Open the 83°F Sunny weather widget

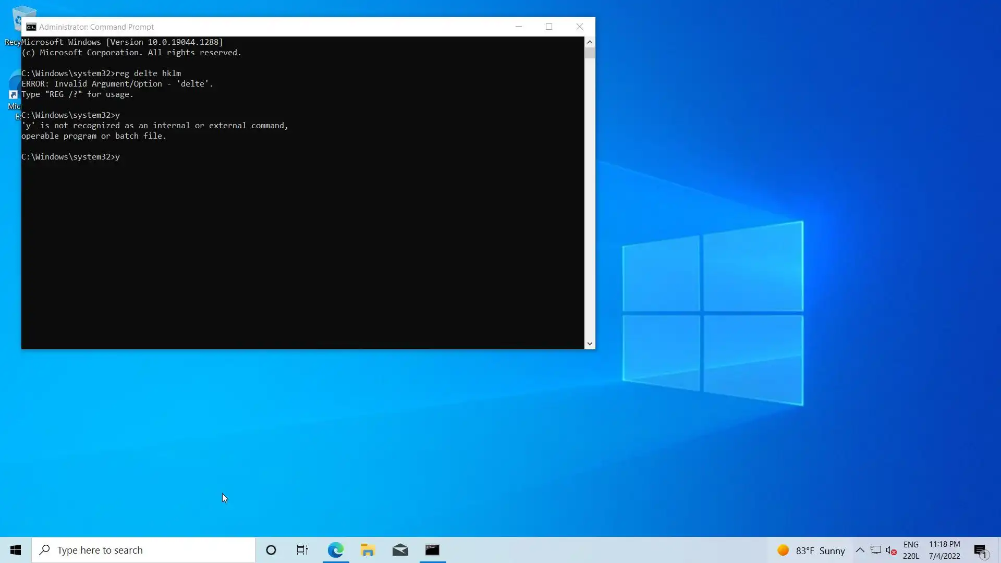click(x=811, y=550)
